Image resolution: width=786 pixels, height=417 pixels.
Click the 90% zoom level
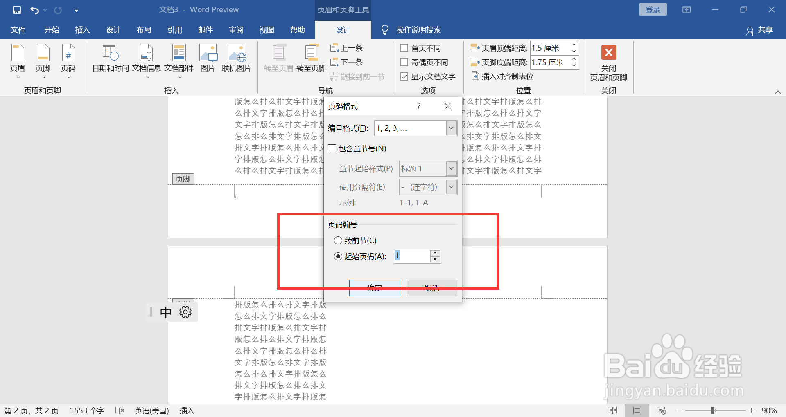coord(769,410)
